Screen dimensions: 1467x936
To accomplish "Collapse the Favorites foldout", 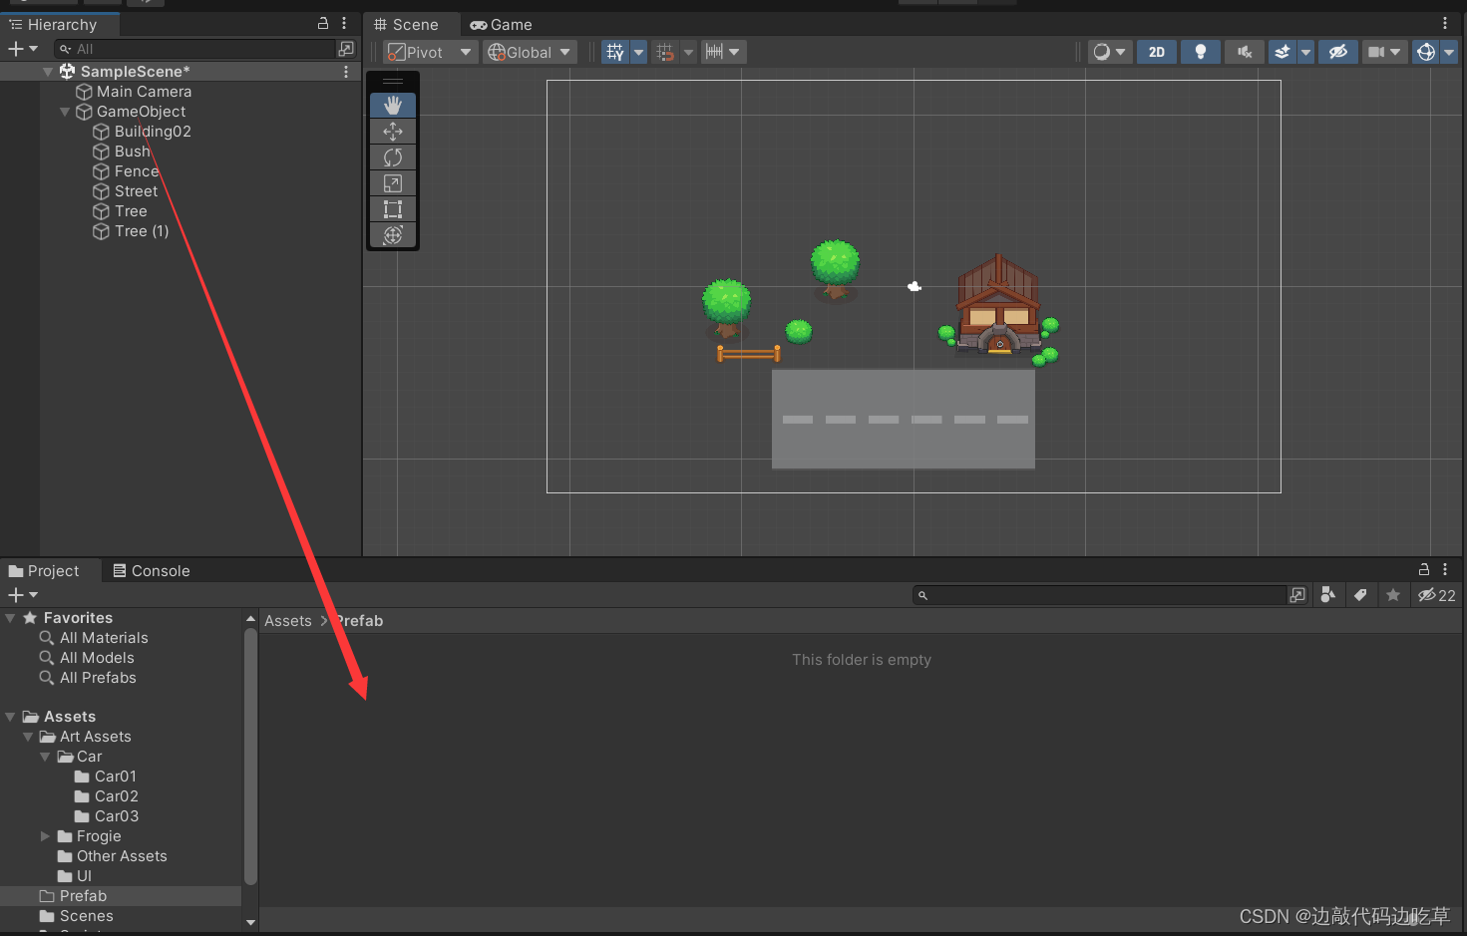I will click(10, 618).
